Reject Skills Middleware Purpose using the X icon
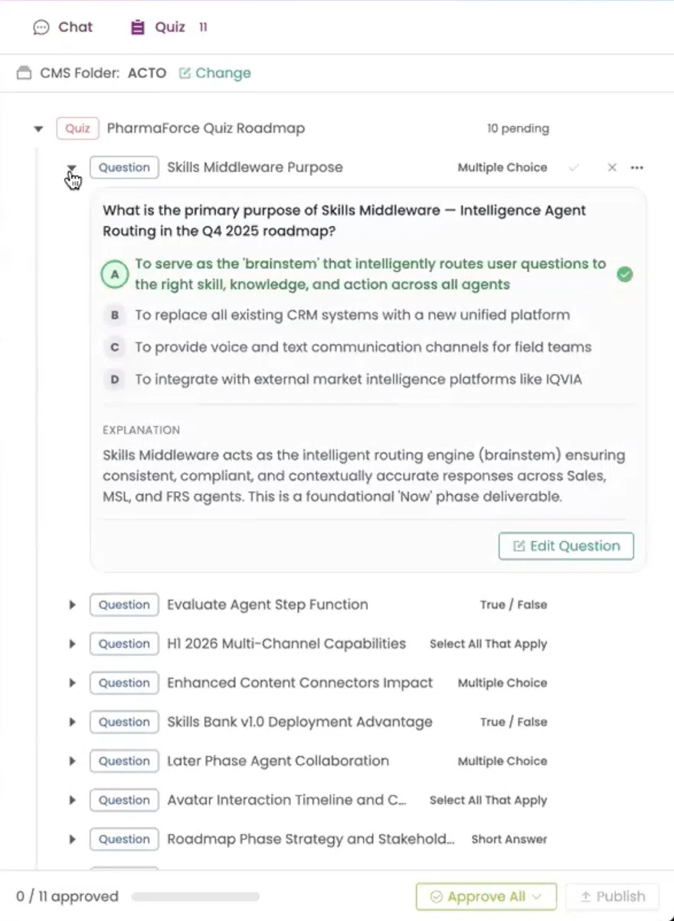674x921 pixels. (x=612, y=167)
